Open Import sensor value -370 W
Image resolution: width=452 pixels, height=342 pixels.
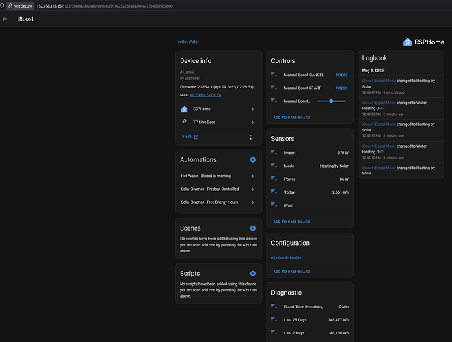pos(342,153)
